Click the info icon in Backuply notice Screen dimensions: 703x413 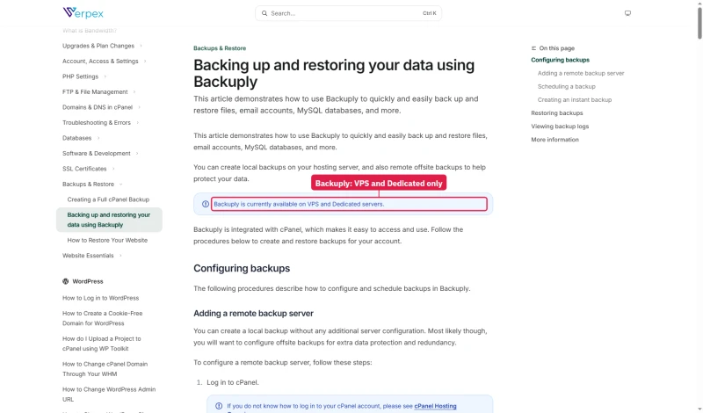[x=206, y=204]
